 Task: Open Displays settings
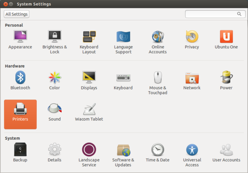coord(89,80)
